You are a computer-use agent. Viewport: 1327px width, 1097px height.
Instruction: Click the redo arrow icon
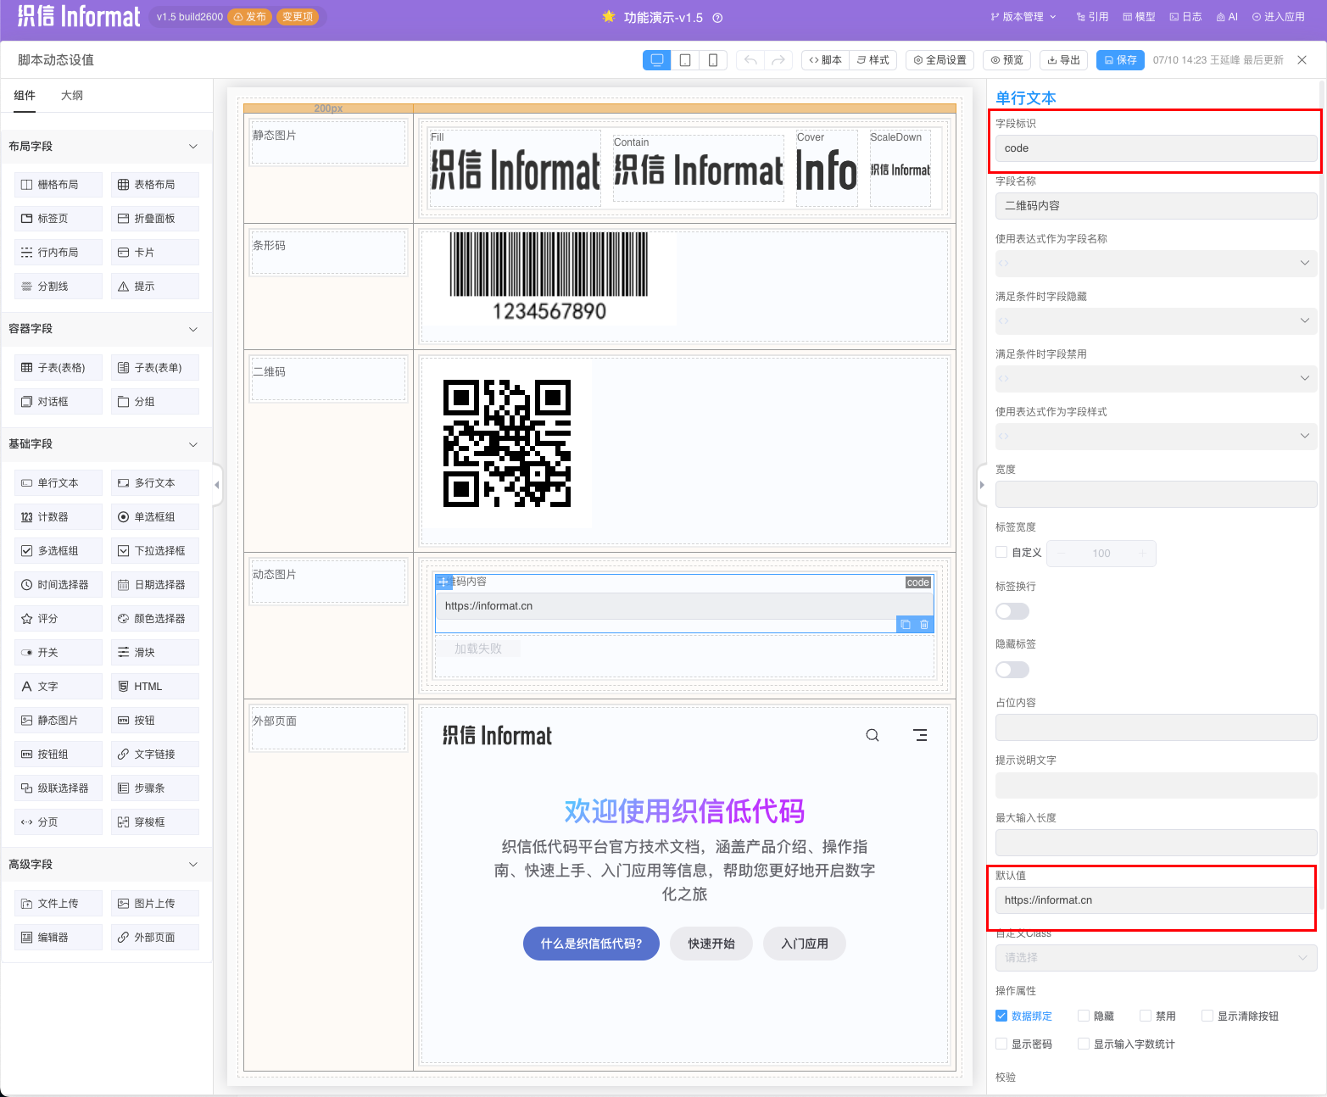point(778,60)
